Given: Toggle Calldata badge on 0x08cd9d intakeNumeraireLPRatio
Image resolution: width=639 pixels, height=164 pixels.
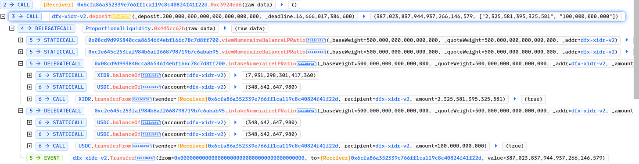Looking at the screenshot, I should 307,63.
